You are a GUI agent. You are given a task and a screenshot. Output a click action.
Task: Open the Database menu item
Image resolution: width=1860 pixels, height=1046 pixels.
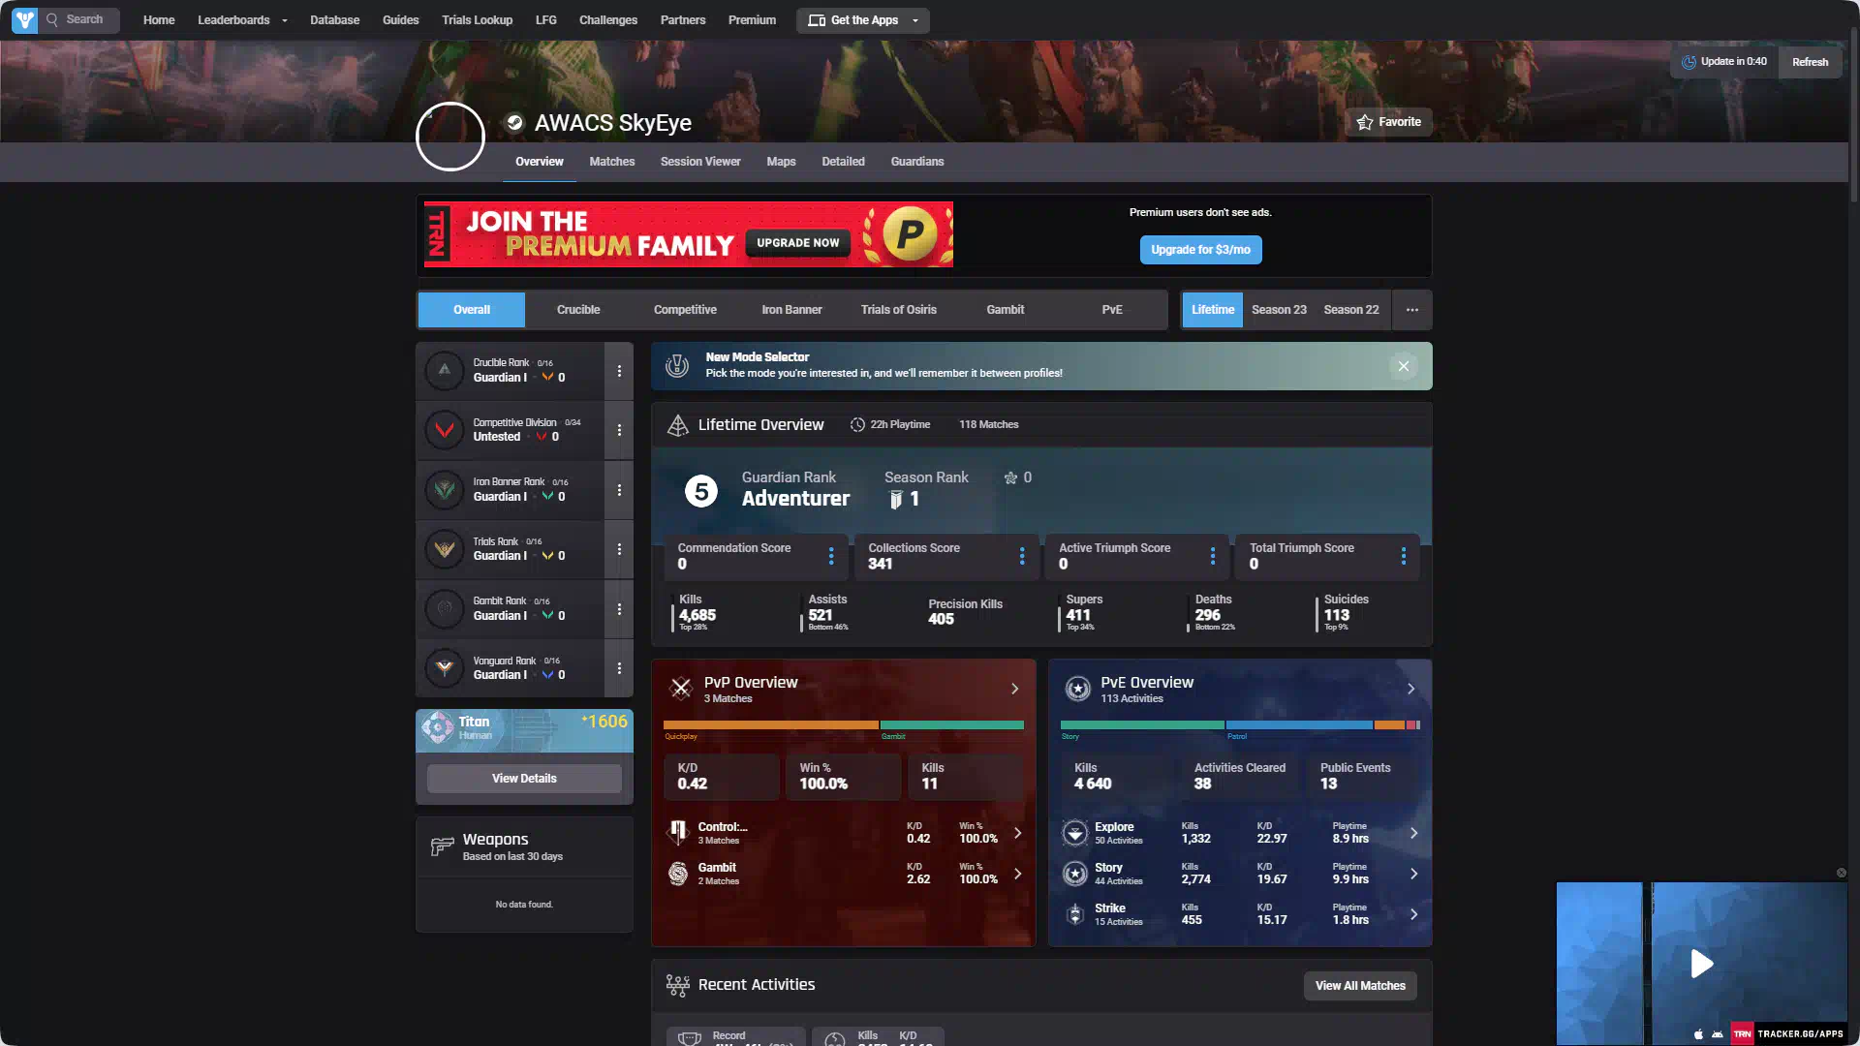coord(334,20)
